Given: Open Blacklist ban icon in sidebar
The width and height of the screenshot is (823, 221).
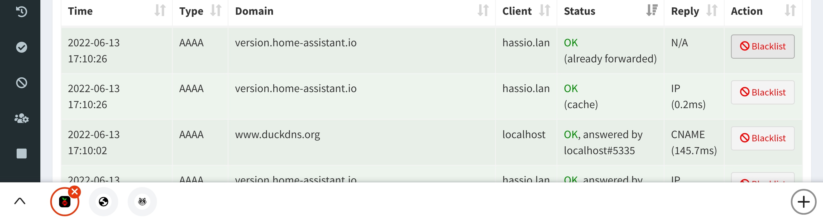Looking at the screenshot, I should (21, 83).
